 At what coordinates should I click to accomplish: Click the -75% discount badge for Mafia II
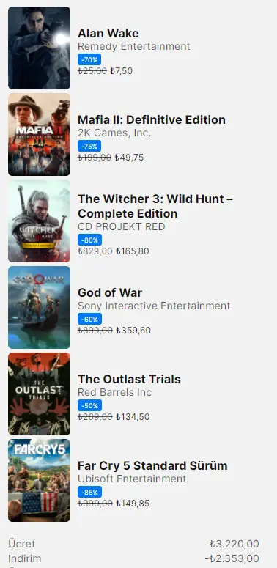89,147
